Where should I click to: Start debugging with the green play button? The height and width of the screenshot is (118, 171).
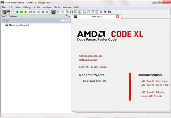pos(18,12)
